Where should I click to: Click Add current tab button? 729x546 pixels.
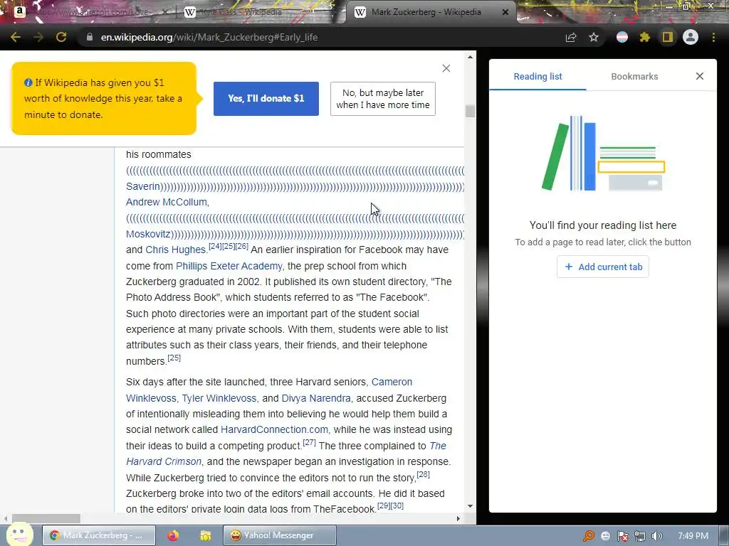pos(603,267)
